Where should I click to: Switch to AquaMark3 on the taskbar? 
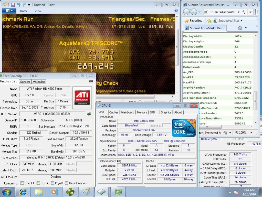pyautogui.click(x=70, y=192)
